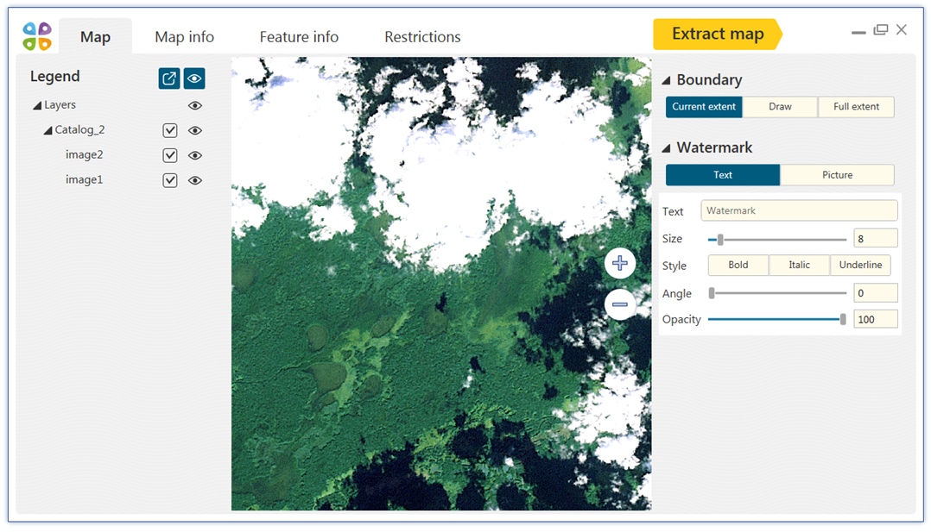Screen dimensions: 931x532
Task: Hide Catalog_2 using its eye icon
Action: point(195,130)
